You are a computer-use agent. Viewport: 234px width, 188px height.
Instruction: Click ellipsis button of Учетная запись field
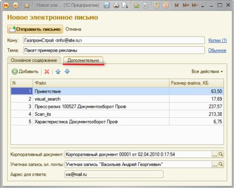[215, 164]
